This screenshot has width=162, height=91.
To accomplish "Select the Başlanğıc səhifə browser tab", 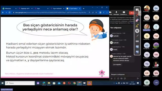I will click(x=25, y=9).
